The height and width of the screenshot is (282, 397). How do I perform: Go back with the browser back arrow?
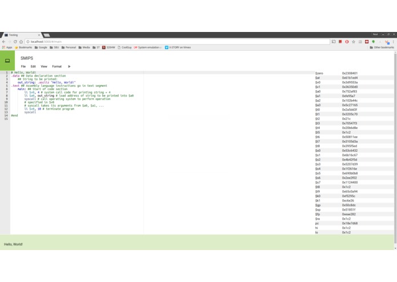[x=3, y=42]
